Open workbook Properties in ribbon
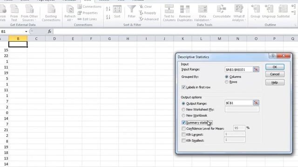 point(88,13)
